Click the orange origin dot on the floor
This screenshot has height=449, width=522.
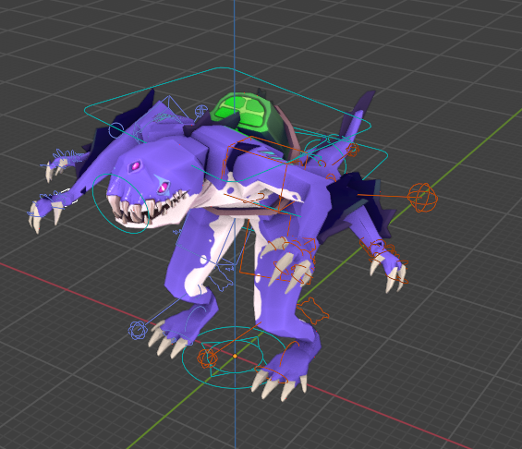click(x=235, y=356)
